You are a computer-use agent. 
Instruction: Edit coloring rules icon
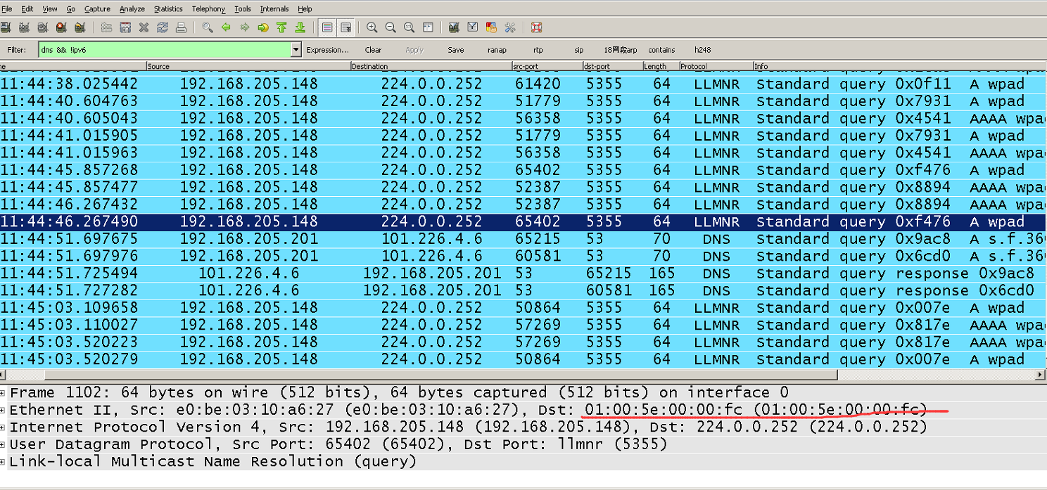491,27
